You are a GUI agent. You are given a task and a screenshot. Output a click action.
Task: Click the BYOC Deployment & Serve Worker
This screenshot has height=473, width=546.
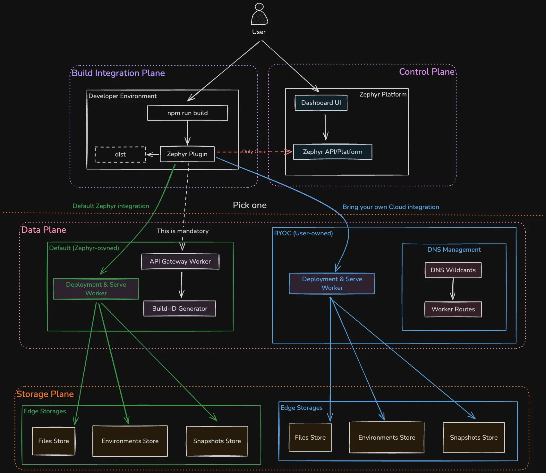[x=332, y=283]
